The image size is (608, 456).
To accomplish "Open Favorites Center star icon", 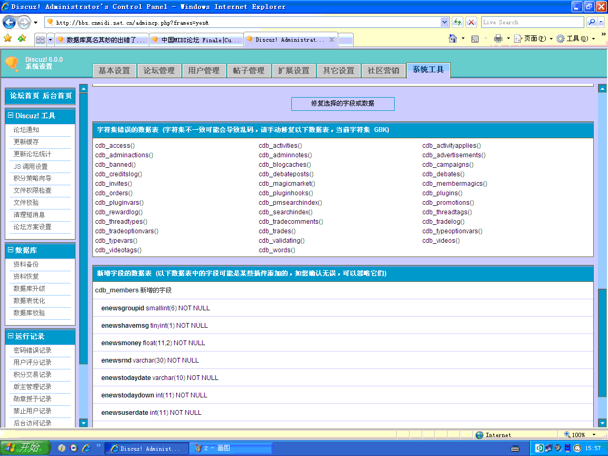I will pos(7,39).
